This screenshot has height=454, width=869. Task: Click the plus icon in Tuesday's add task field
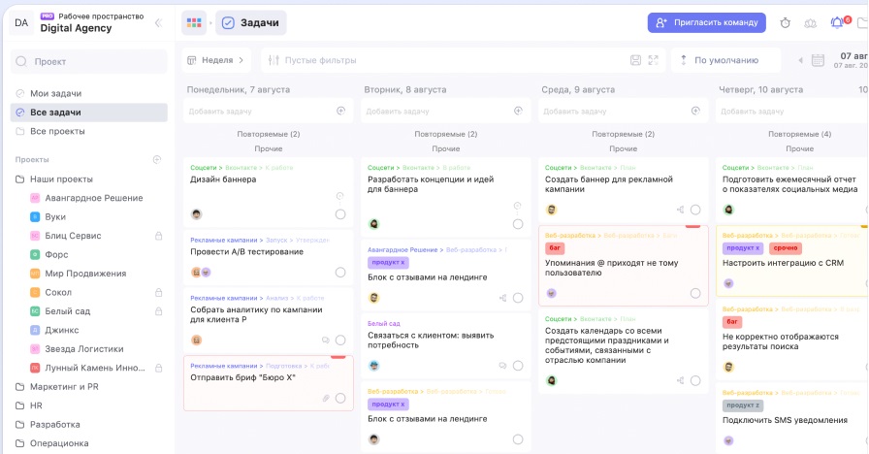[518, 111]
